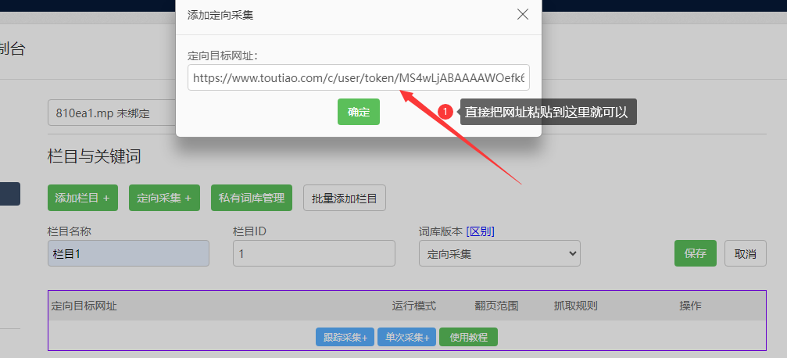Open the 使用教程 guide

click(x=468, y=337)
